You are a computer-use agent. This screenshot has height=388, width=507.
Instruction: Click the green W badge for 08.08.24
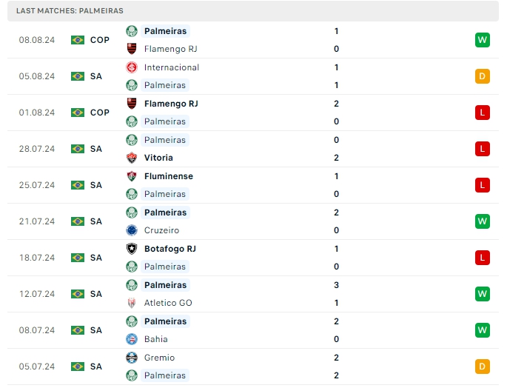pos(483,40)
